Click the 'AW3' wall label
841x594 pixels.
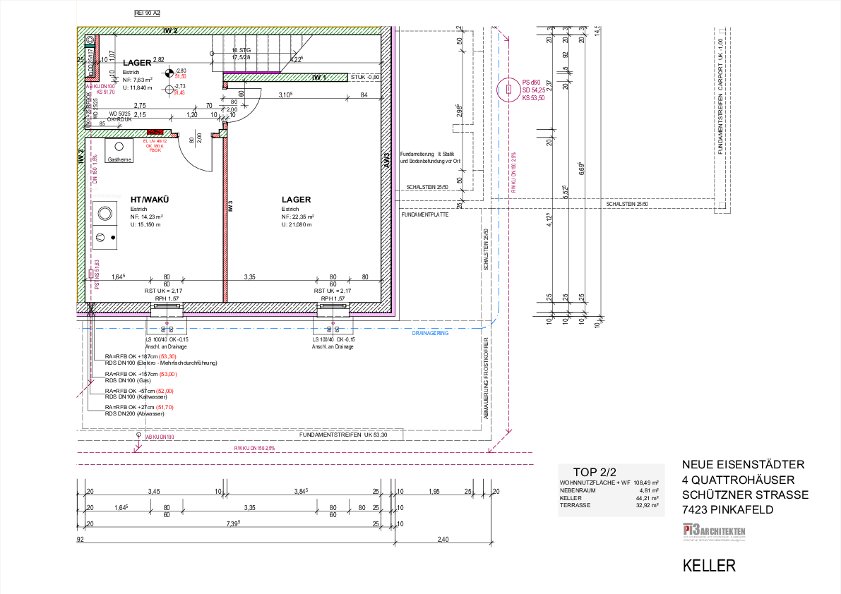[x=386, y=160]
